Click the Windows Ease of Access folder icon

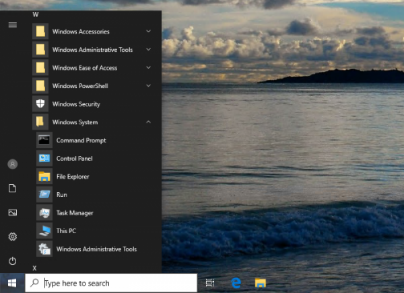tap(40, 68)
